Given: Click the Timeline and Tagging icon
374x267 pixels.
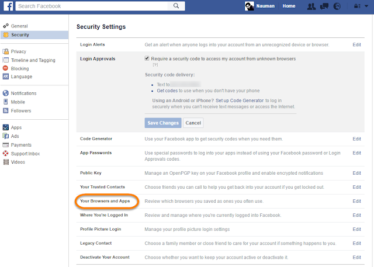Looking at the screenshot, I should pyautogui.click(x=6, y=60).
